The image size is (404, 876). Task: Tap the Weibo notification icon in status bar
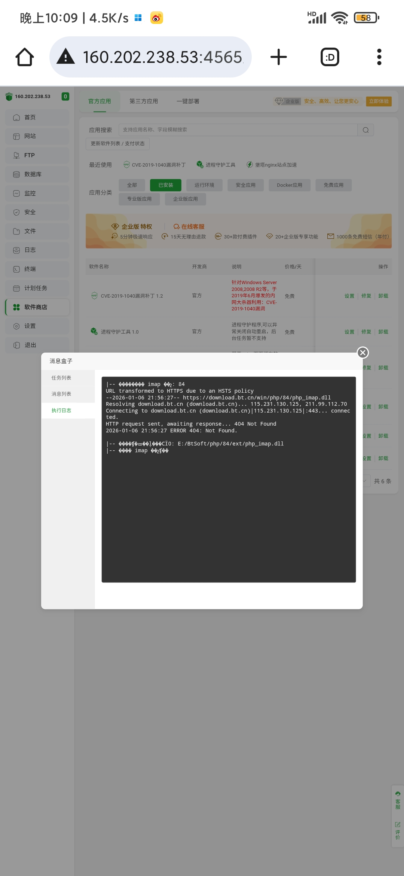click(157, 18)
